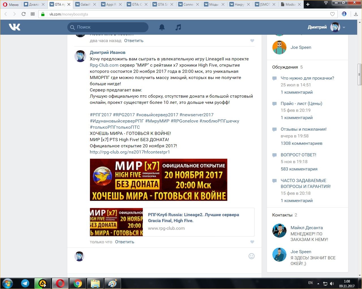Open contact Майкл Десанта
Viewport: 362px width, 289px height.
pos(307,228)
